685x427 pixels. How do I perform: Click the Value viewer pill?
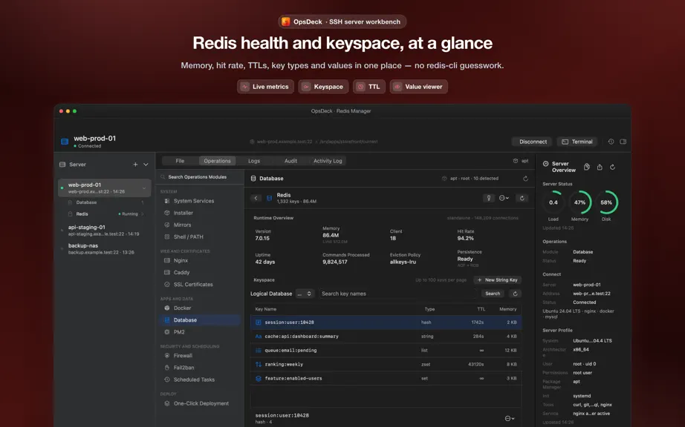click(x=418, y=87)
